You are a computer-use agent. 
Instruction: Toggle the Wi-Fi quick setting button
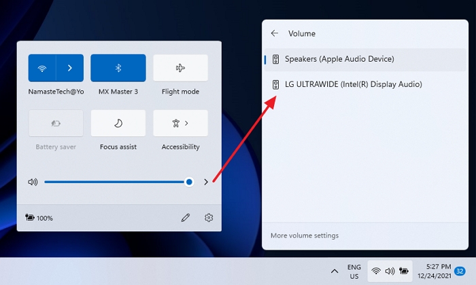[x=42, y=68]
